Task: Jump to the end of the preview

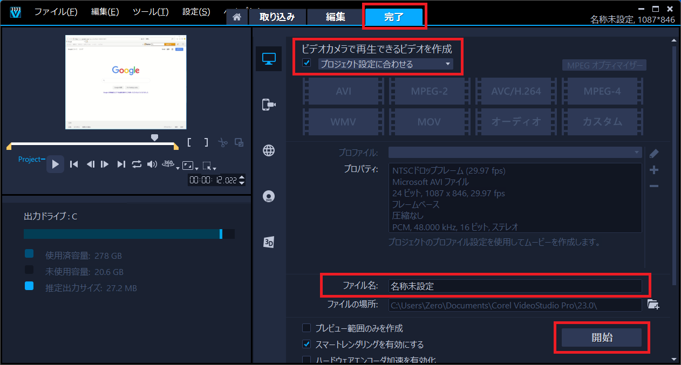Action: 121,164
